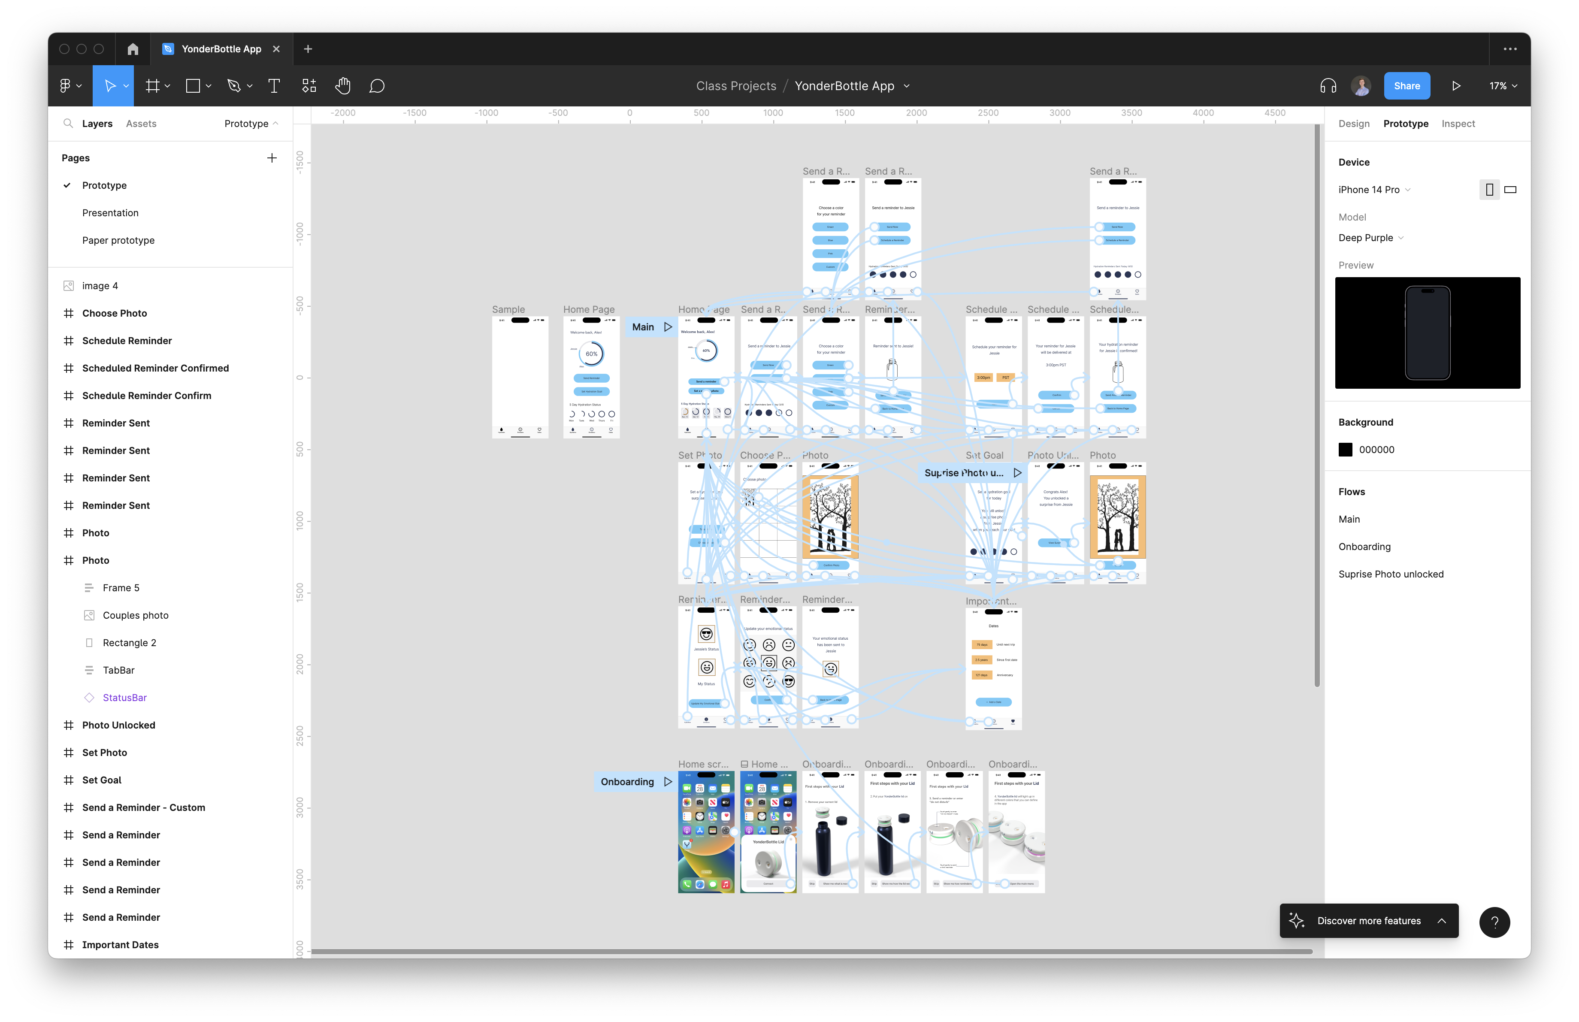The height and width of the screenshot is (1022, 1579).
Task: Open the Deep Purple model dropdown
Action: [x=1370, y=238]
